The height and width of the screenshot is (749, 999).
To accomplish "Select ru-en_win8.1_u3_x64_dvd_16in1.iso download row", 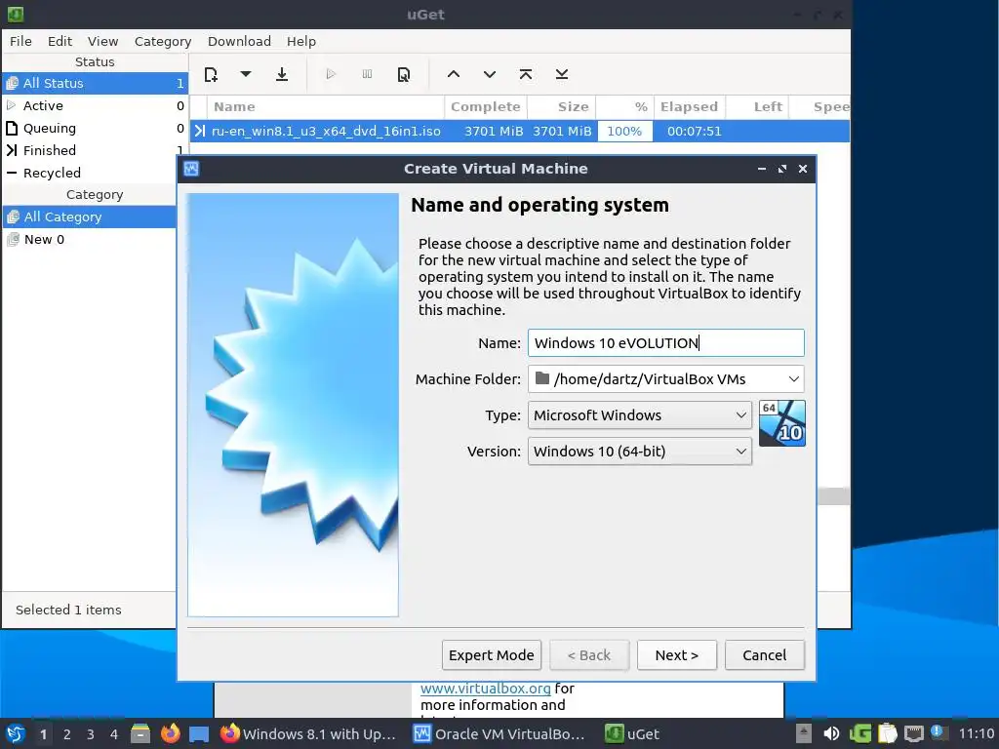I will [x=519, y=132].
